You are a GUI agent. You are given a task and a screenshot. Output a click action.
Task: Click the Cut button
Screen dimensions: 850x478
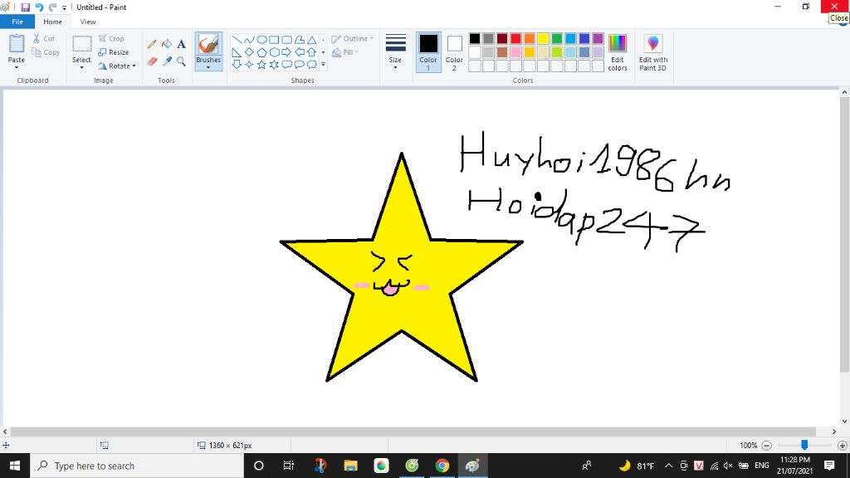click(x=44, y=38)
